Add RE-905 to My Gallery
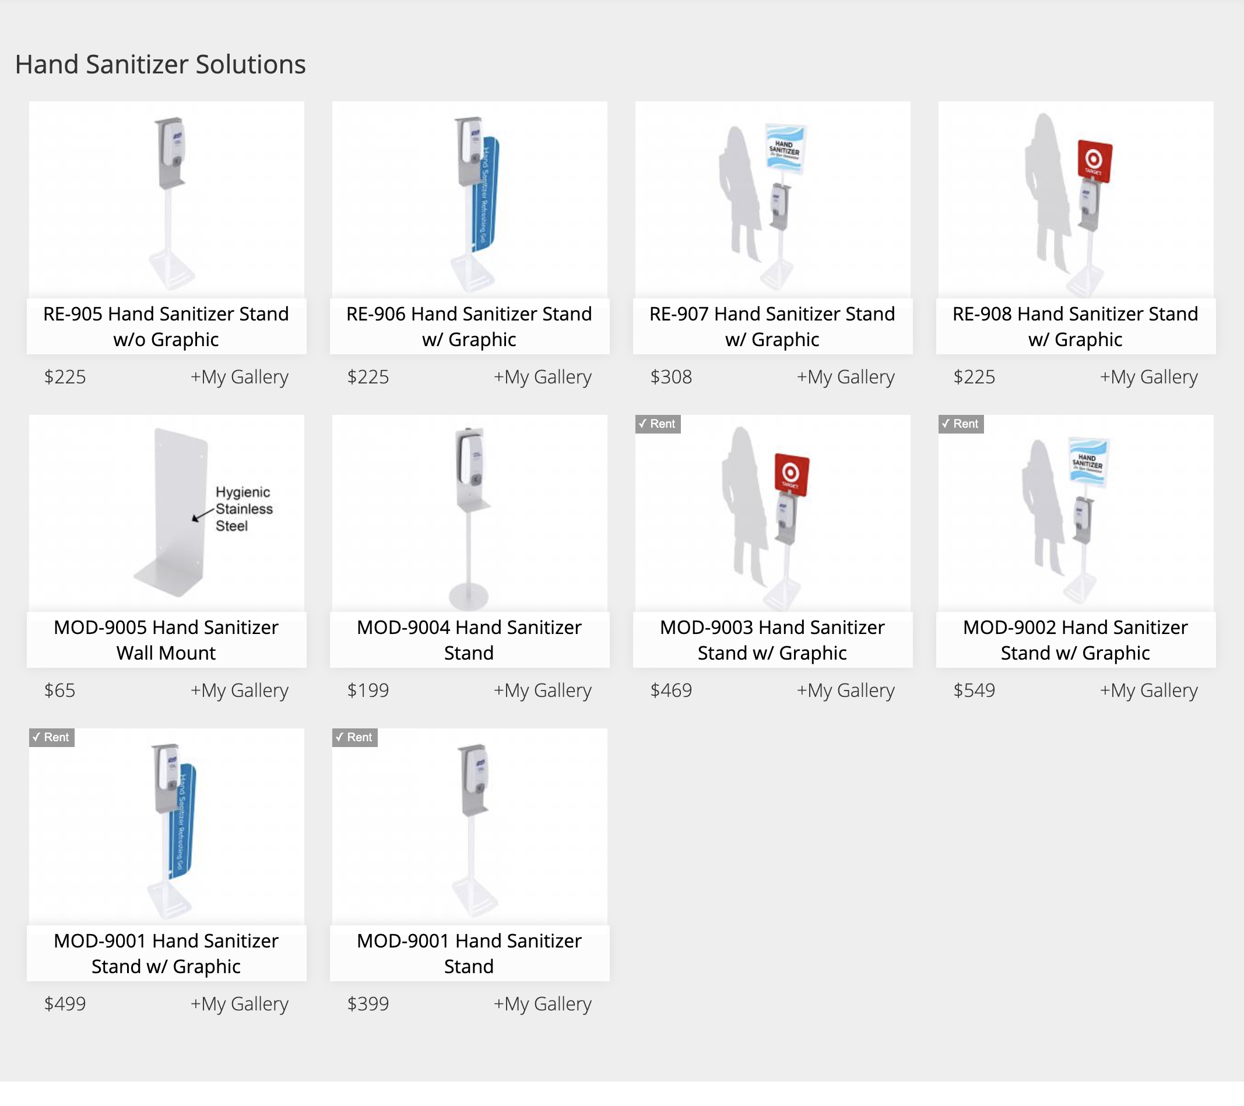This screenshot has width=1244, height=1106. (x=240, y=377)
